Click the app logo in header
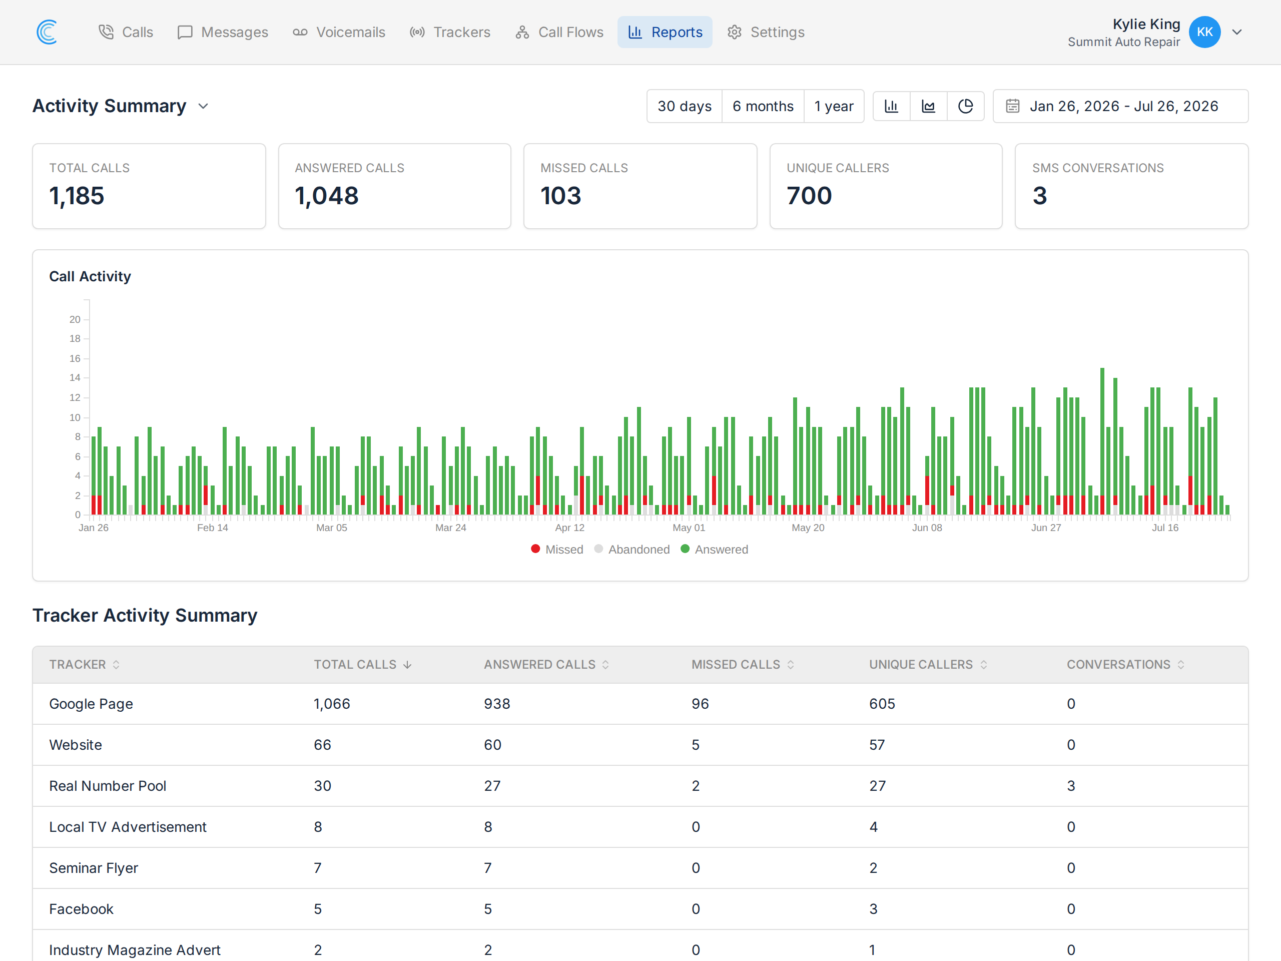The image size is (1281, 961). coord(47,32)
